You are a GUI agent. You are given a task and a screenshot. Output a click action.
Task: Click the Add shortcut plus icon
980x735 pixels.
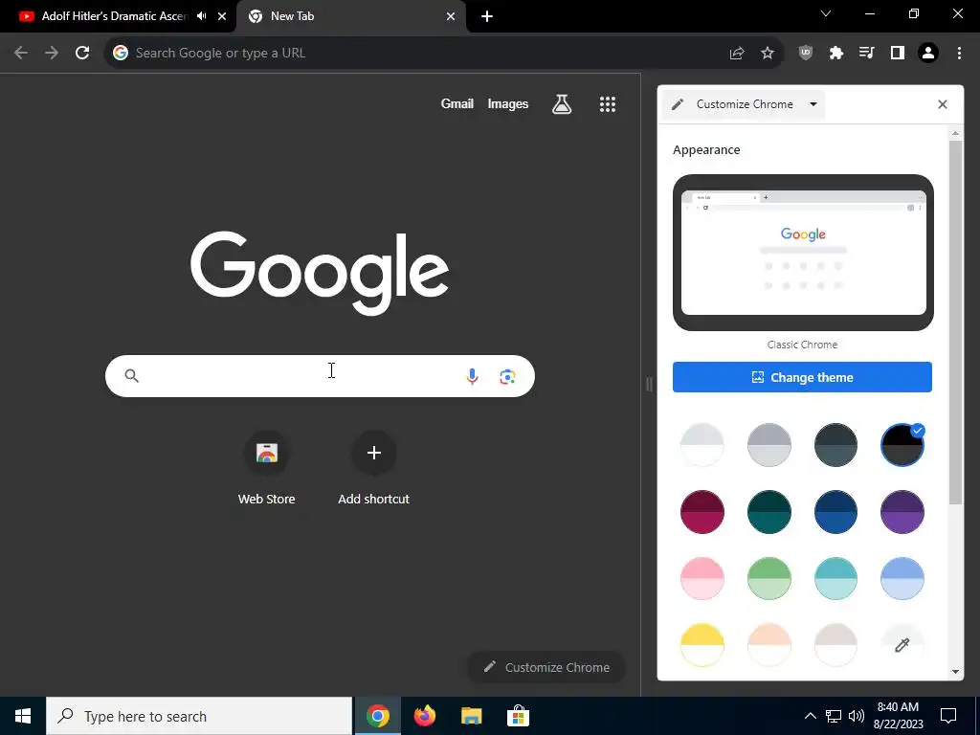[x=374, y=453]
